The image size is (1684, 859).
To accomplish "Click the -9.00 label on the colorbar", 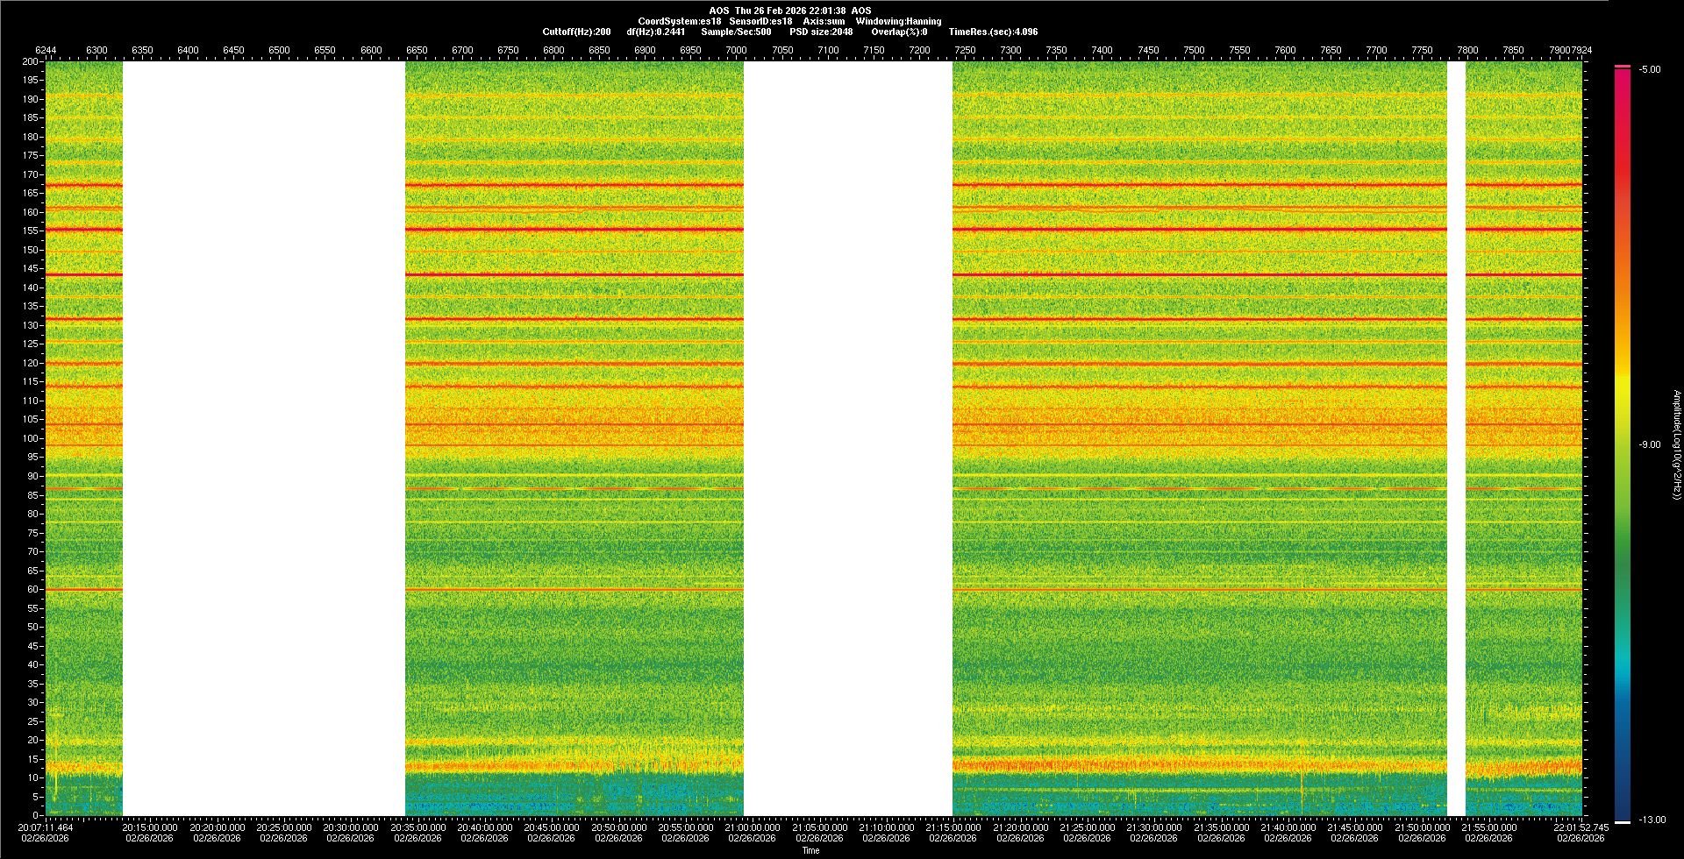I will click(1650, 445).
